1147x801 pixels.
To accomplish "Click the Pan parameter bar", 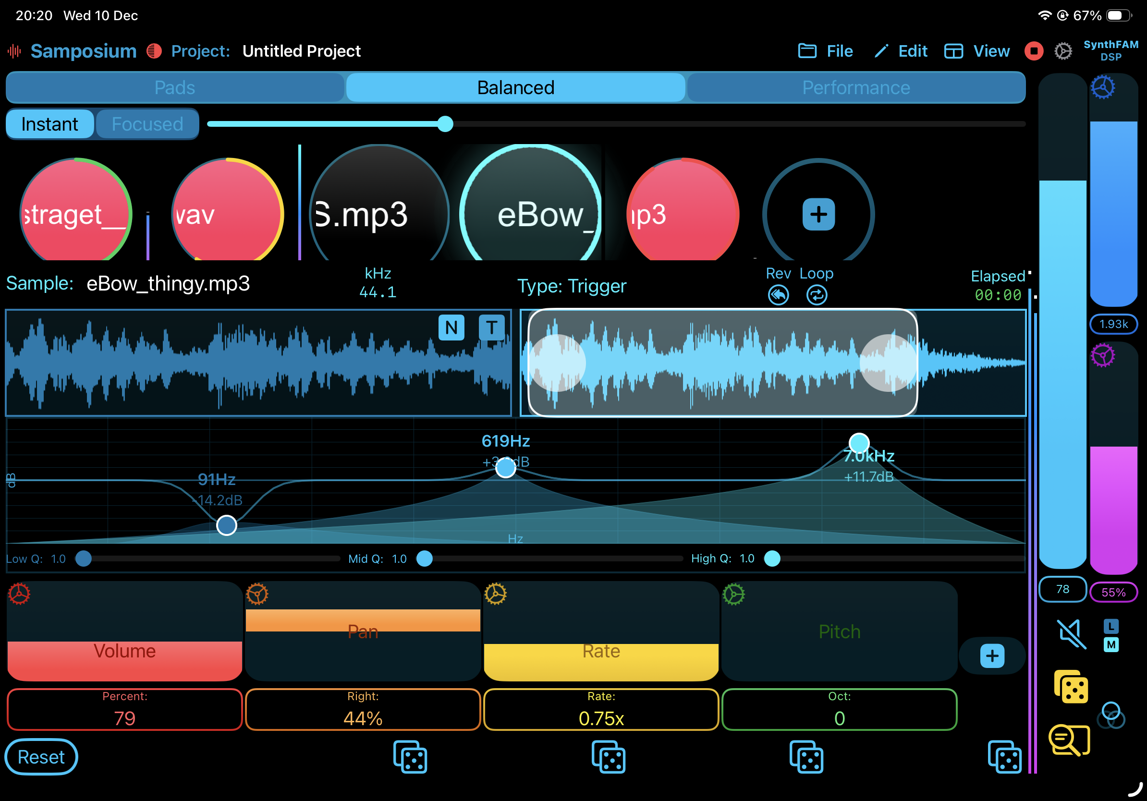I will click(x=363, y=631).
